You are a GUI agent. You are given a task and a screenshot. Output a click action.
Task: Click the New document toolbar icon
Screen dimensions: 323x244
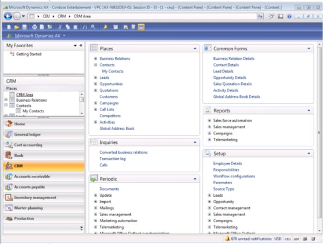pyautogui.click(x=9, y=27)
